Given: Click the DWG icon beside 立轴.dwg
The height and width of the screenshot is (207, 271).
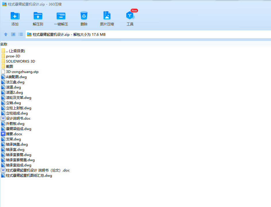Looking at the screenshot, I should 3,103.
